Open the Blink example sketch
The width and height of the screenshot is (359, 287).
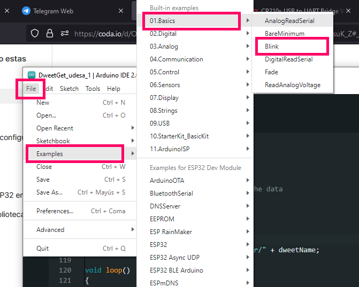[x=293, y=46]
